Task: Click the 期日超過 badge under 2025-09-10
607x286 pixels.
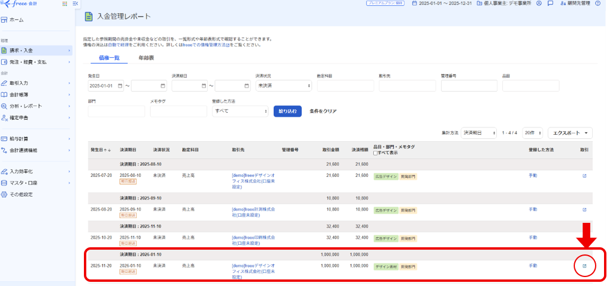Action: click(128, 215)
